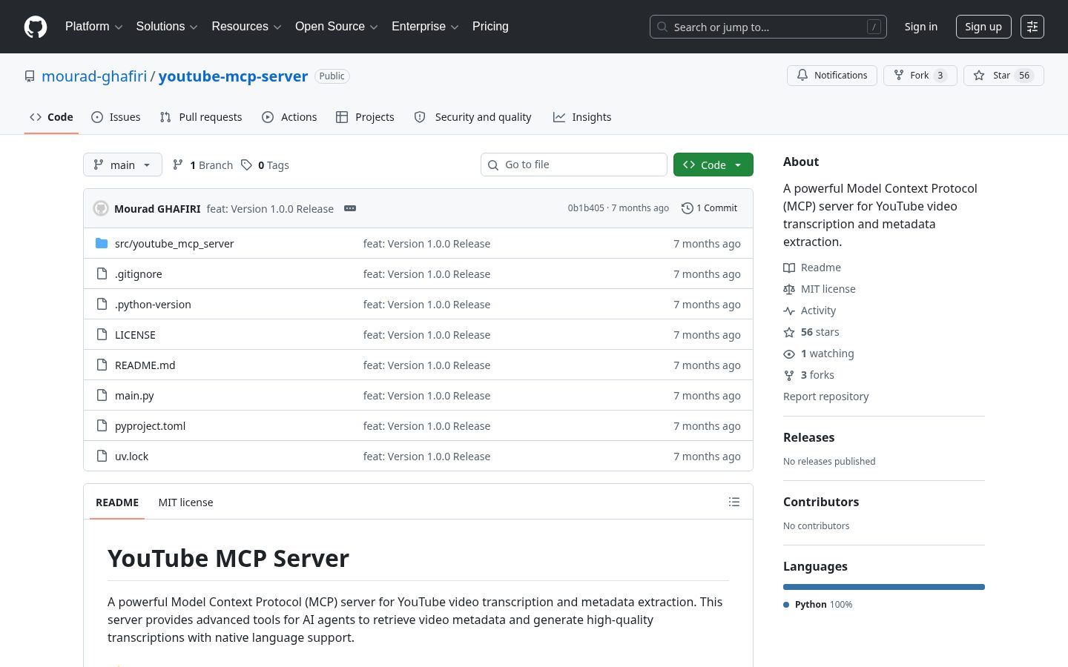Click the Notifications bell icon
1068x667 pixels.
[802, 76]
